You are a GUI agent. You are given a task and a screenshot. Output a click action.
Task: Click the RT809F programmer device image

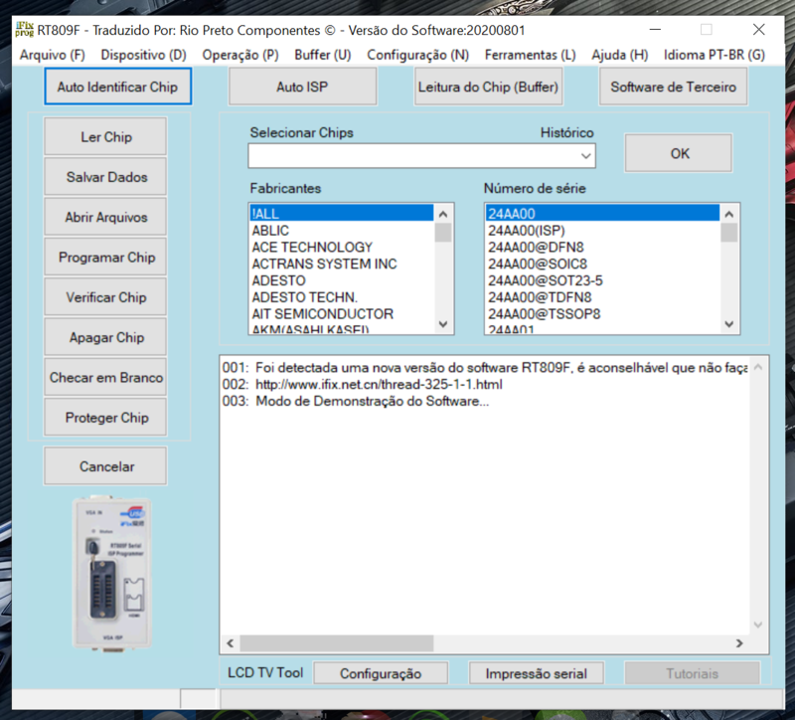point(109,570)
